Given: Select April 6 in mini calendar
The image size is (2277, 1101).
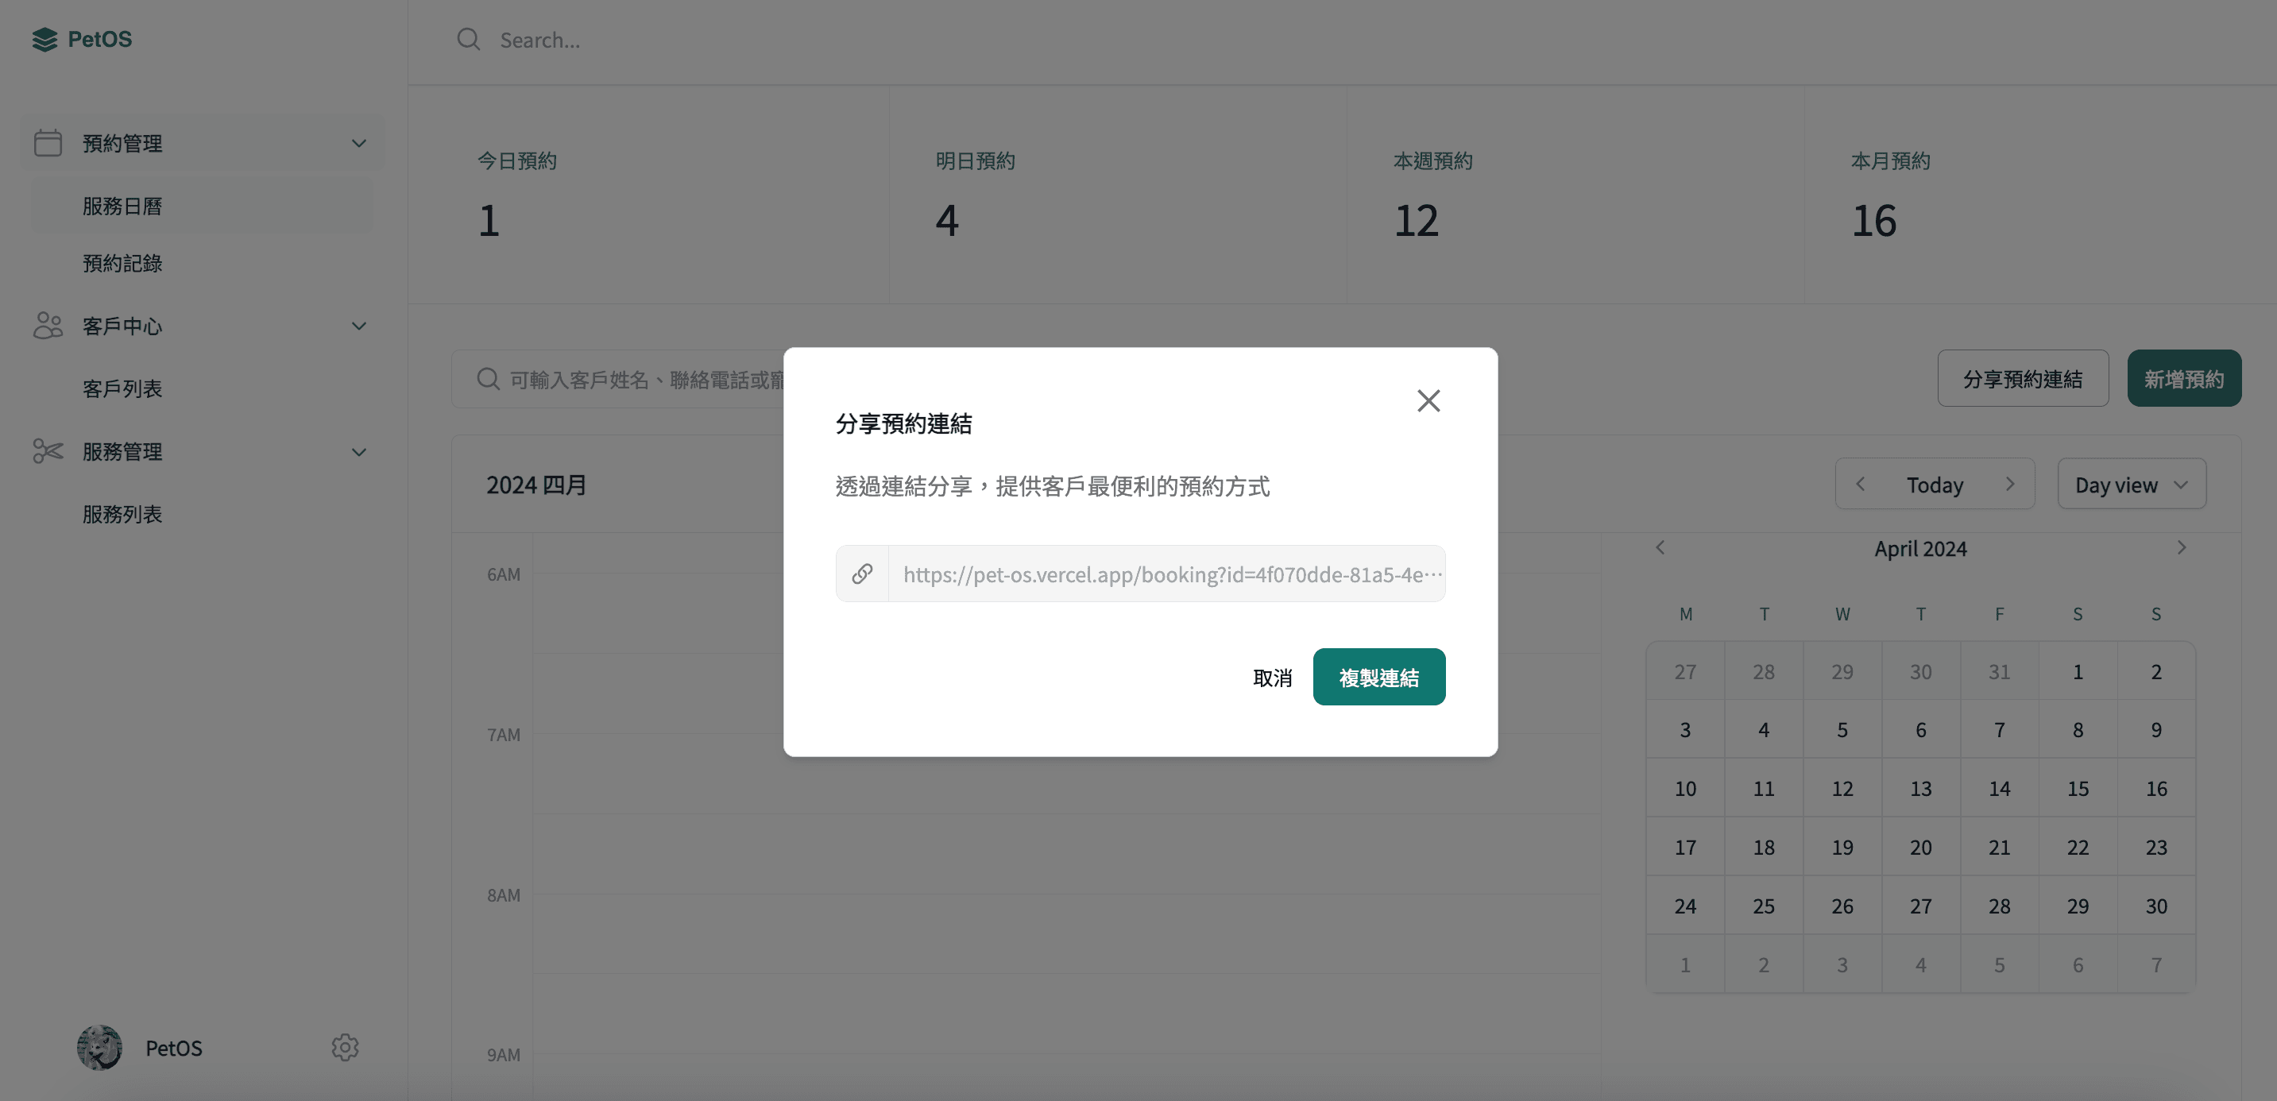Looking at the screenshot, I should [x=1920, y=730].
